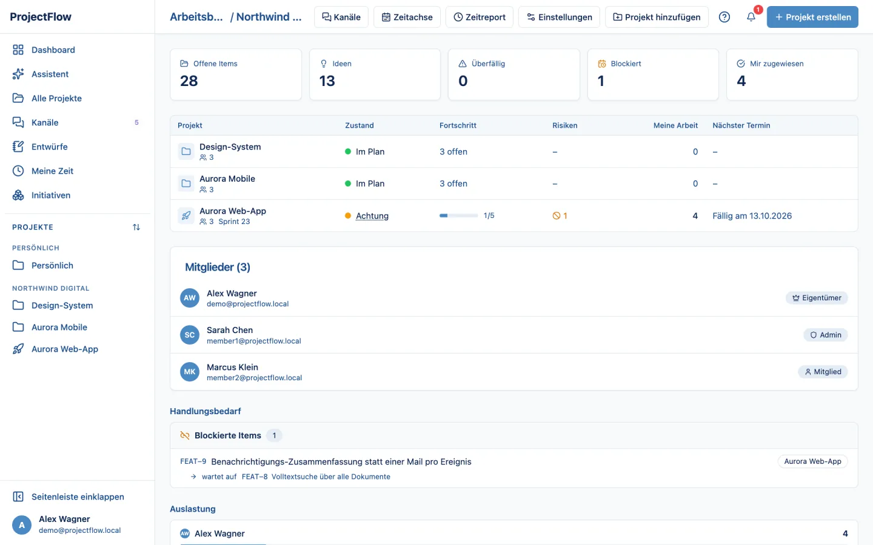Open the help question mark icon
The image size is (873, 545).
(x=724, y=17)
